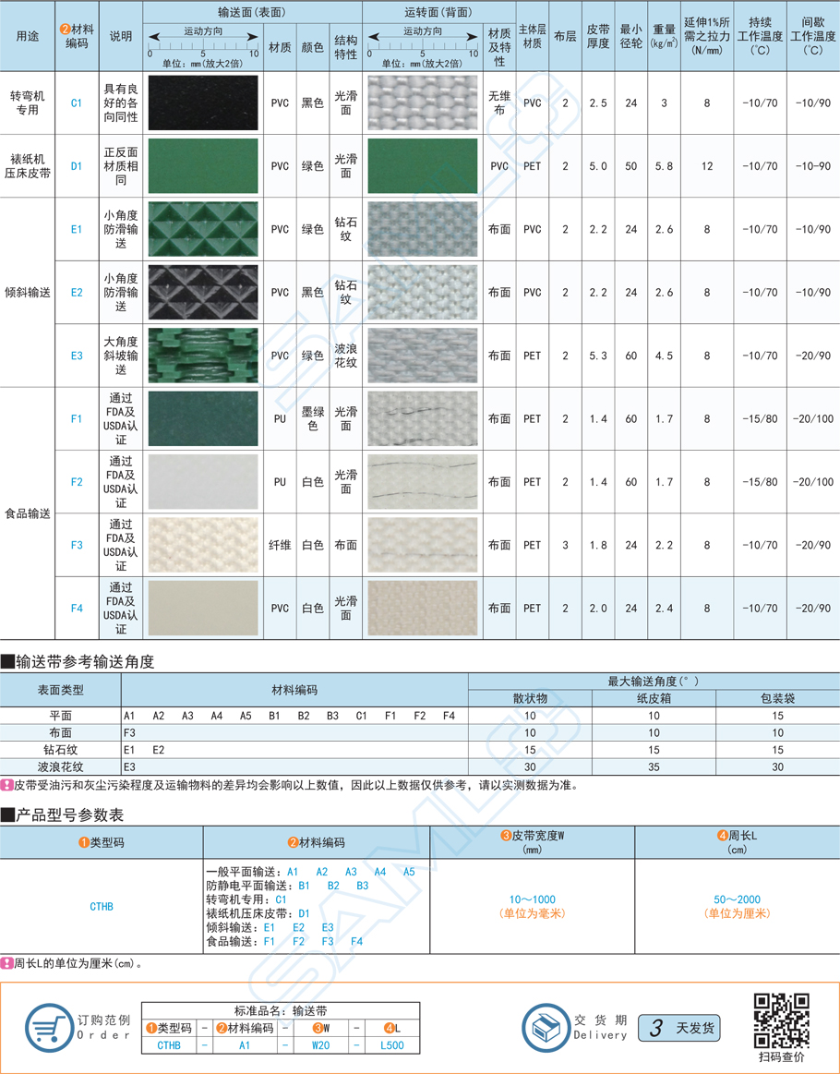
Task: Click the 运动方向 direction arrow in 输送面 header
Action: [x=201, y=33]
